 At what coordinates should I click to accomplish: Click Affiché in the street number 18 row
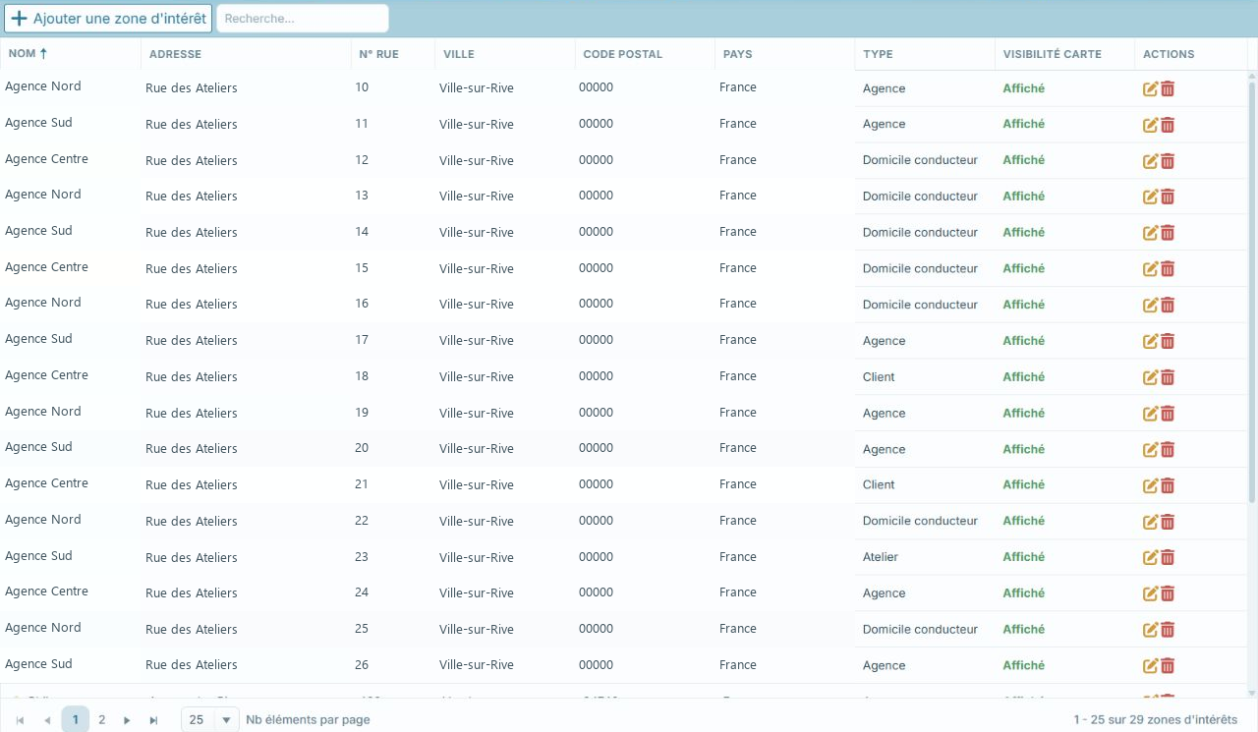pos(1023,377)
